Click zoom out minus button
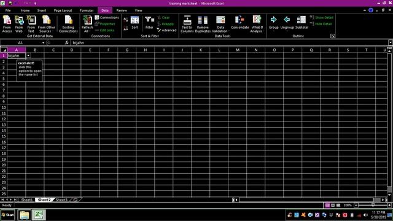This screenshot has width=393, height=221. point(356,205)
